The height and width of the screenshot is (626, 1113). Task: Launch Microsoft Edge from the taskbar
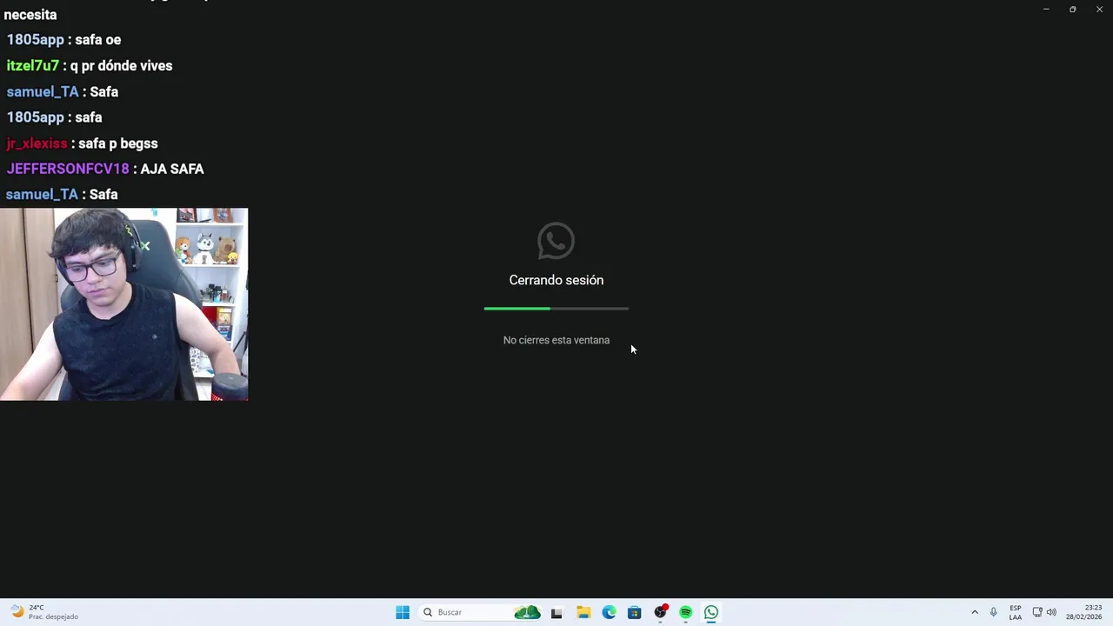(x=609, y=612)
